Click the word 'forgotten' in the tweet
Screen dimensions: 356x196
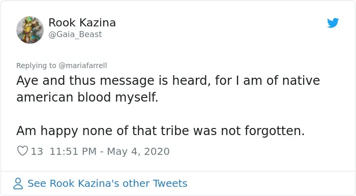click(273, 130)
